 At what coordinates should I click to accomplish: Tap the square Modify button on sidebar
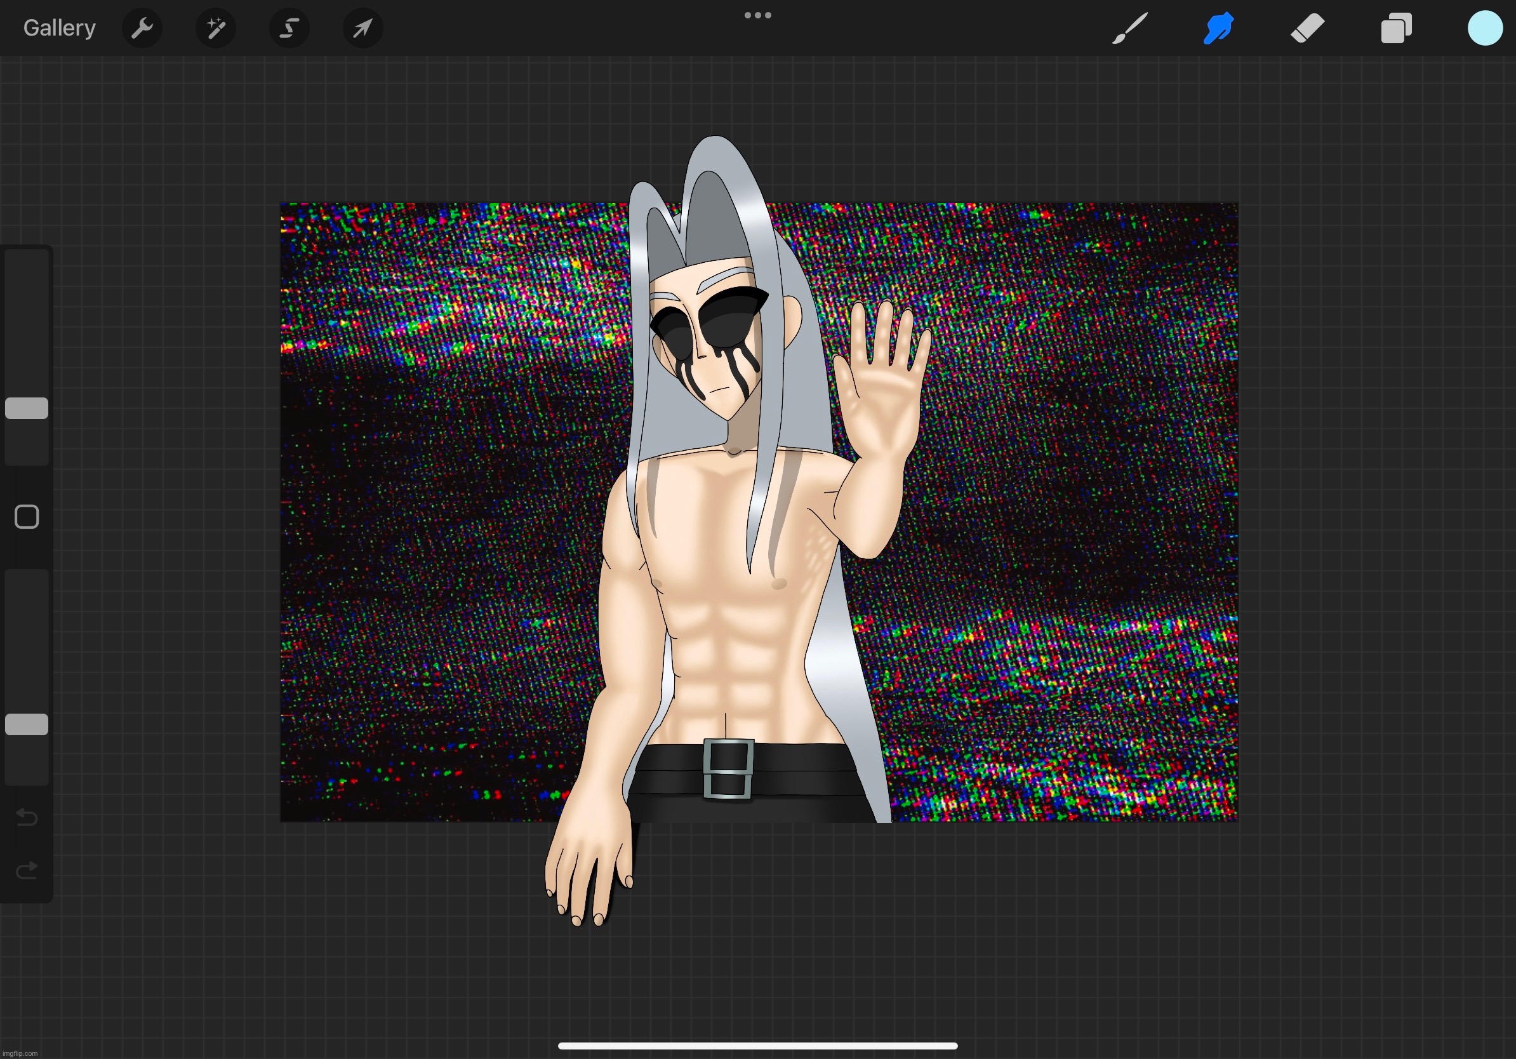[x=27, y=517]
